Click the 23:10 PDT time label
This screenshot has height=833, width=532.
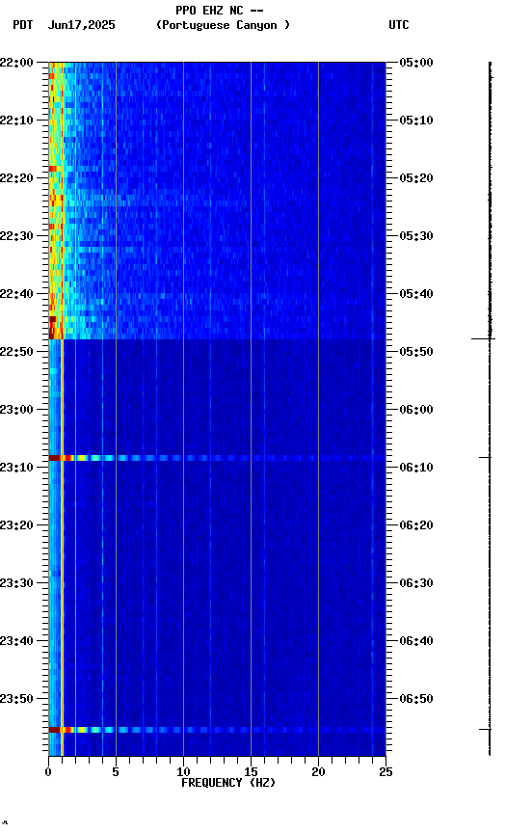coord(16,468)
